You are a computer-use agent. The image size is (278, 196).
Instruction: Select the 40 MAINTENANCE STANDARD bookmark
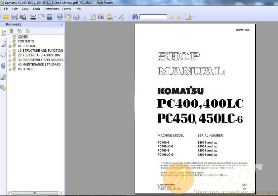[39, 65]
